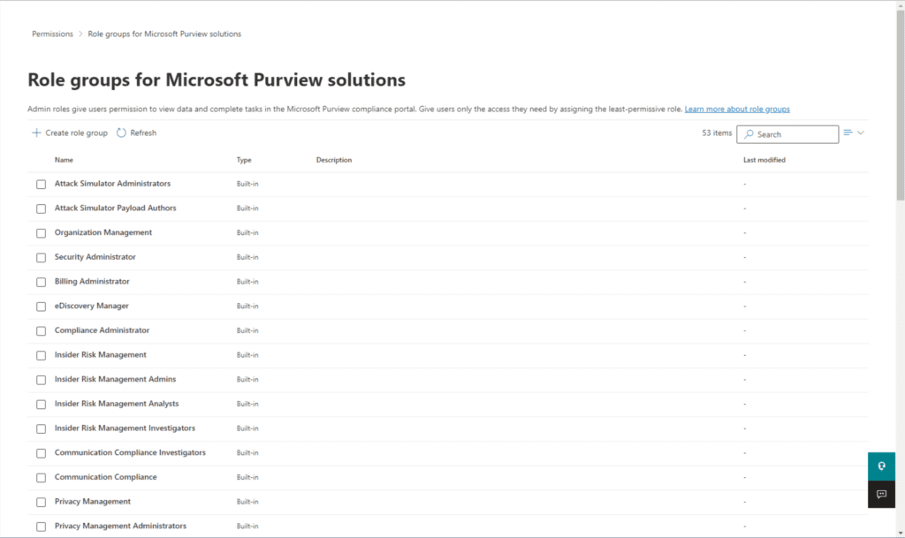Click the page's vertical scrollbar thumb
This screenshot has width=905, height=538.
click(901, 105)
